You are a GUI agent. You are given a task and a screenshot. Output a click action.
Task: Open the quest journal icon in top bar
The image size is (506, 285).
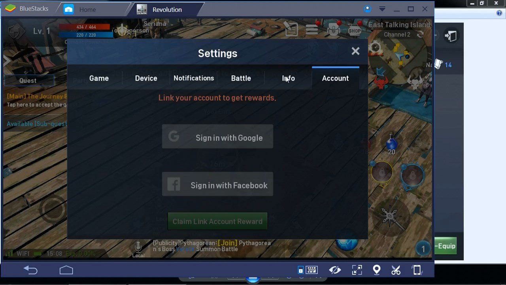(x=291, y=29)
